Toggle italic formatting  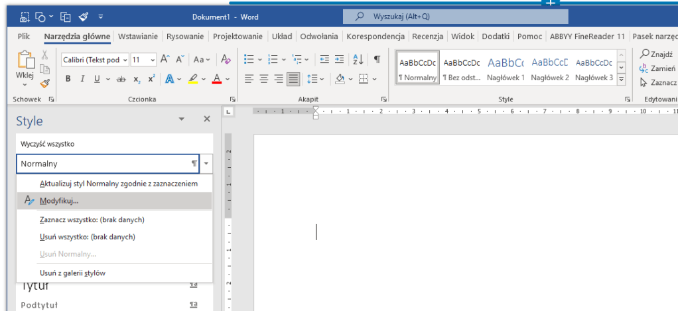(83, 79)
